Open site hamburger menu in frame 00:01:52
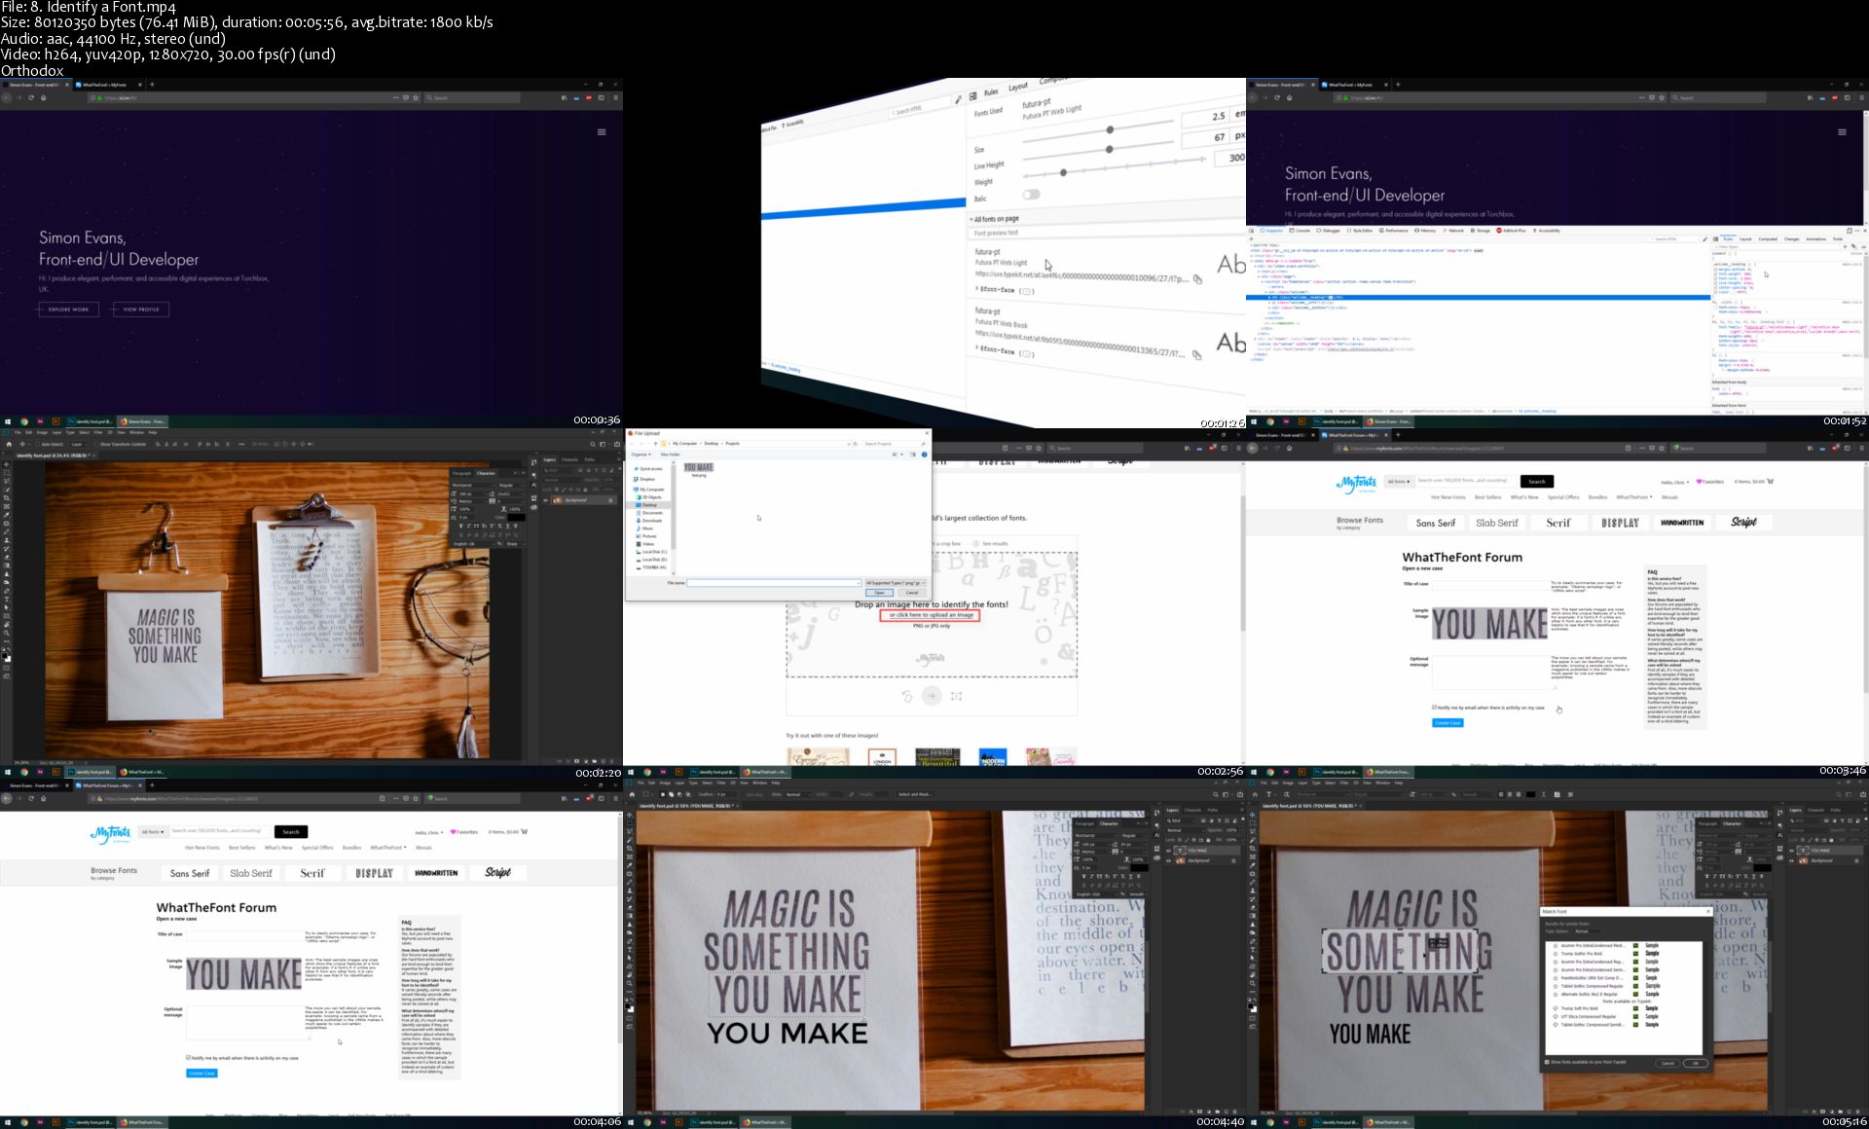The width and height of the screenshot is (1869, 1129). coord(1842,131)
